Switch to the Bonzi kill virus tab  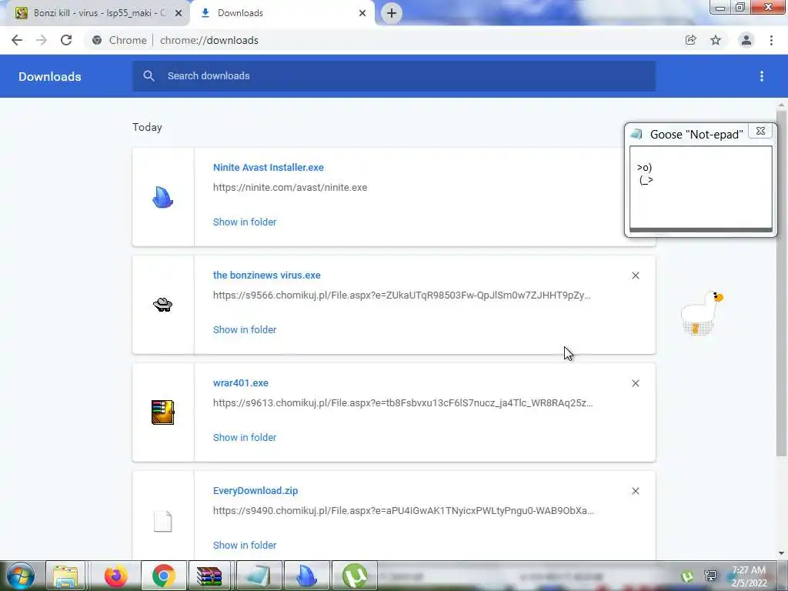(99, 13)
